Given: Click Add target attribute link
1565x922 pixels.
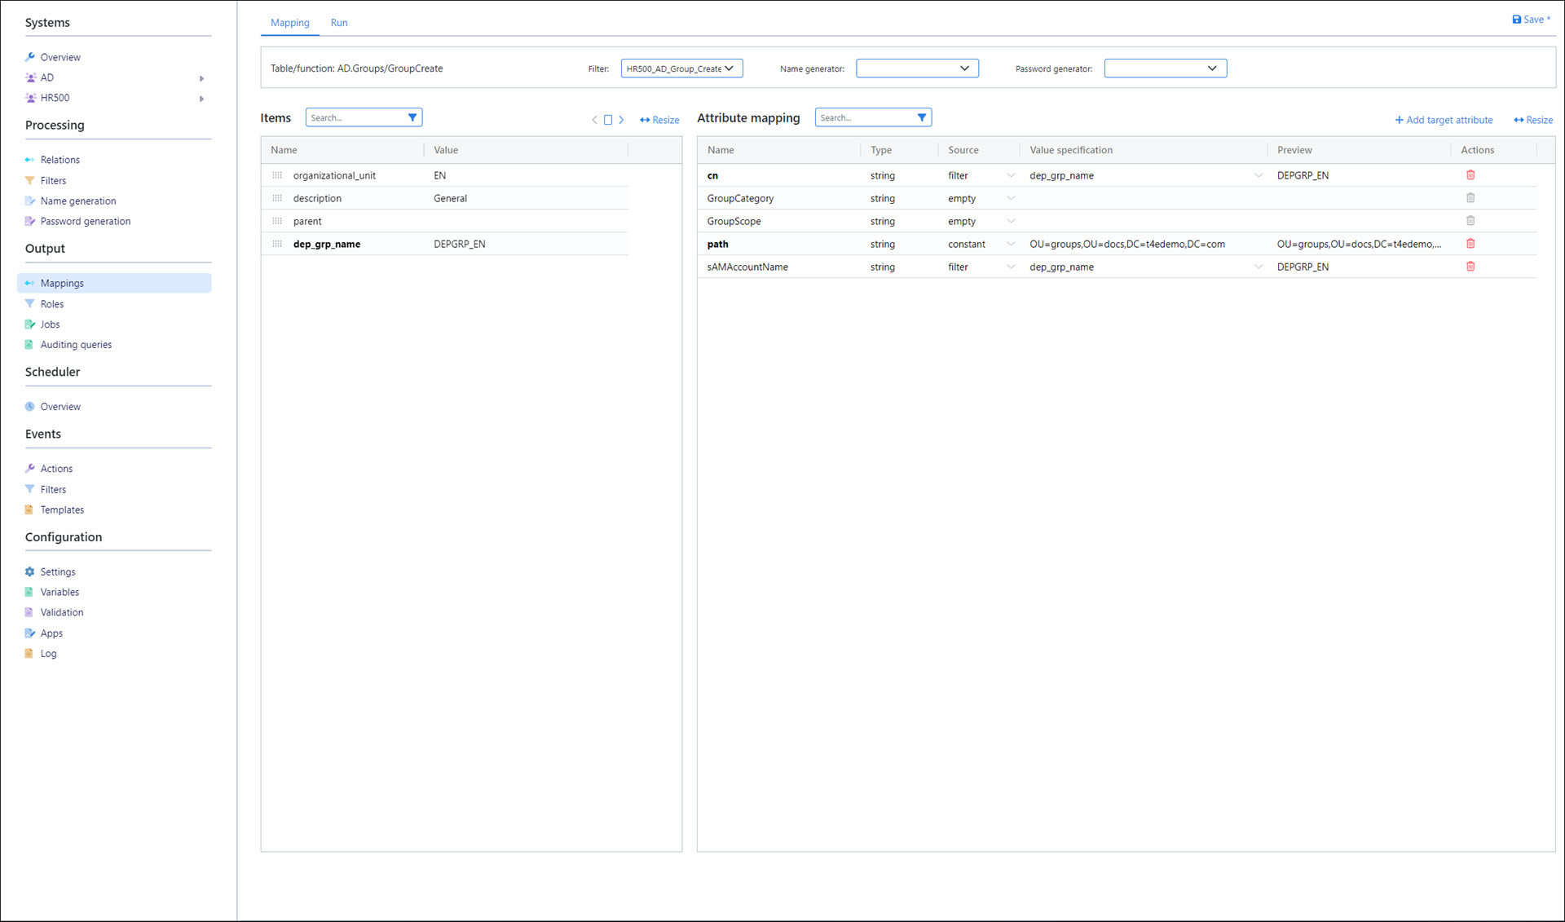Looking at the screenshot, I should pyautogui.click(x=1444, y=120).
